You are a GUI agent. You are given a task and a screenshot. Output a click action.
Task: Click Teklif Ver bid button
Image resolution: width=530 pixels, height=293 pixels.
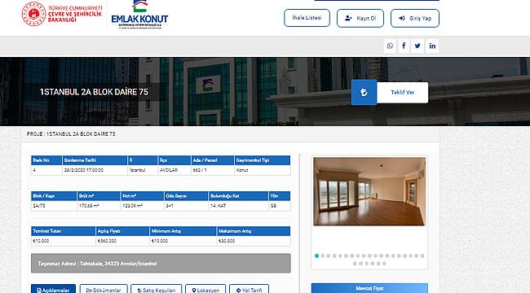[402, 92]
